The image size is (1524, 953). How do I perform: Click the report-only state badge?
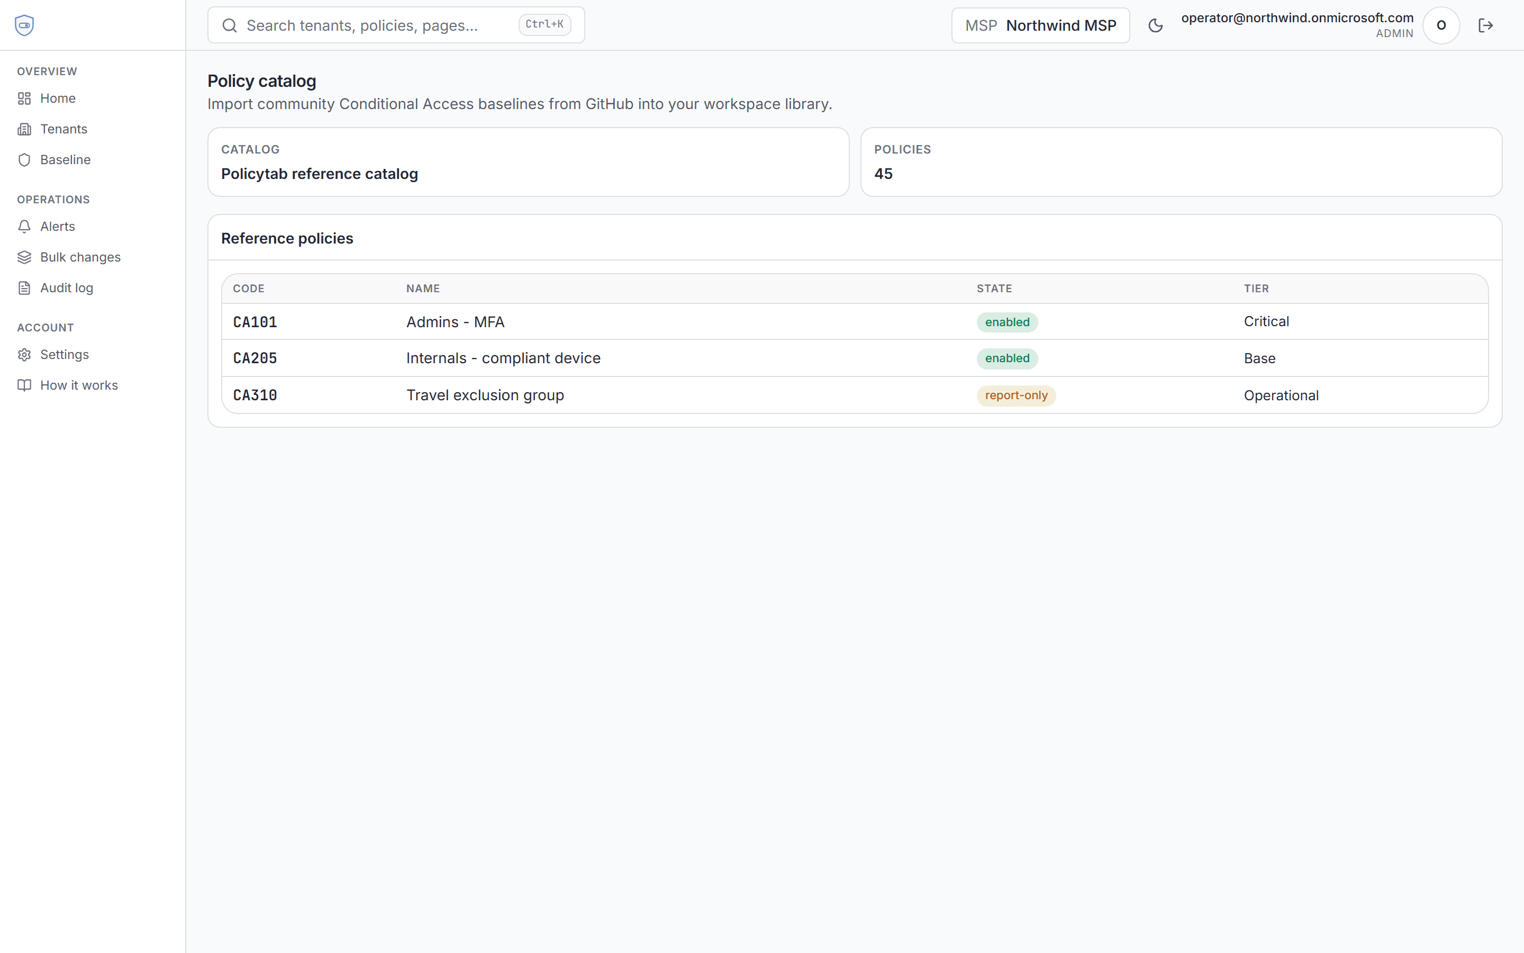[x=1016, y=395]
